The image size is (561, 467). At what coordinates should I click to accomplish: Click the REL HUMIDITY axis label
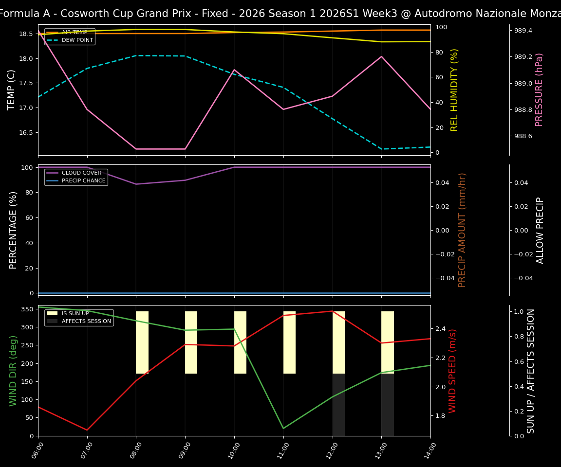click(x=454, y=90)
